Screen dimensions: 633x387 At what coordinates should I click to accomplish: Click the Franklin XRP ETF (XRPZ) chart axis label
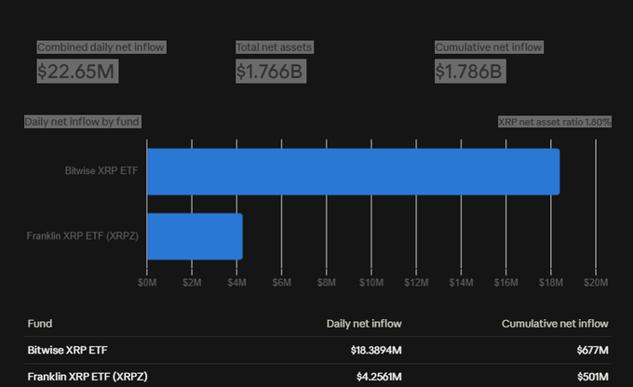click(x=82, y=235)
